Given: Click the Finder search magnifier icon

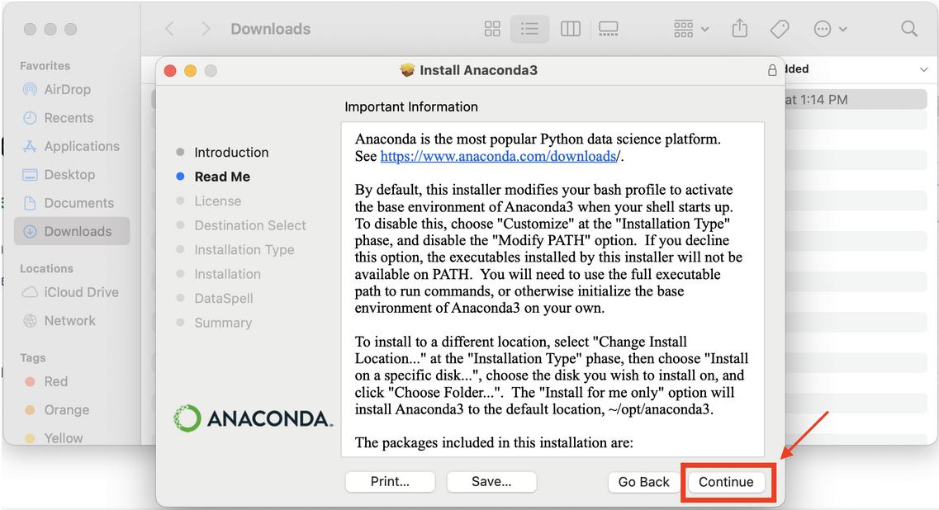Looking at the screenshot, I should pos(909,29).
